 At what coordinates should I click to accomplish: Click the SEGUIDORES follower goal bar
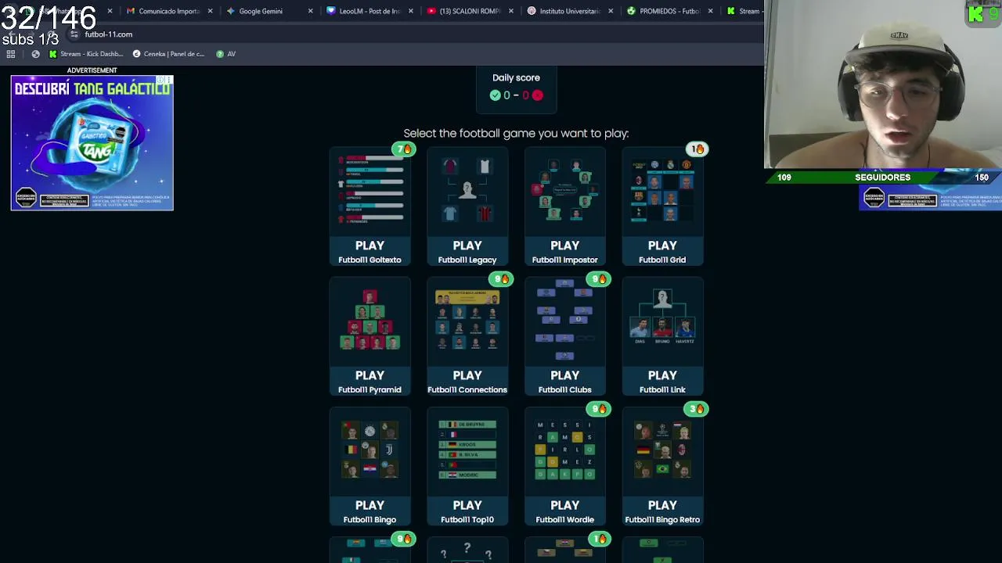(x=883, y=178)
